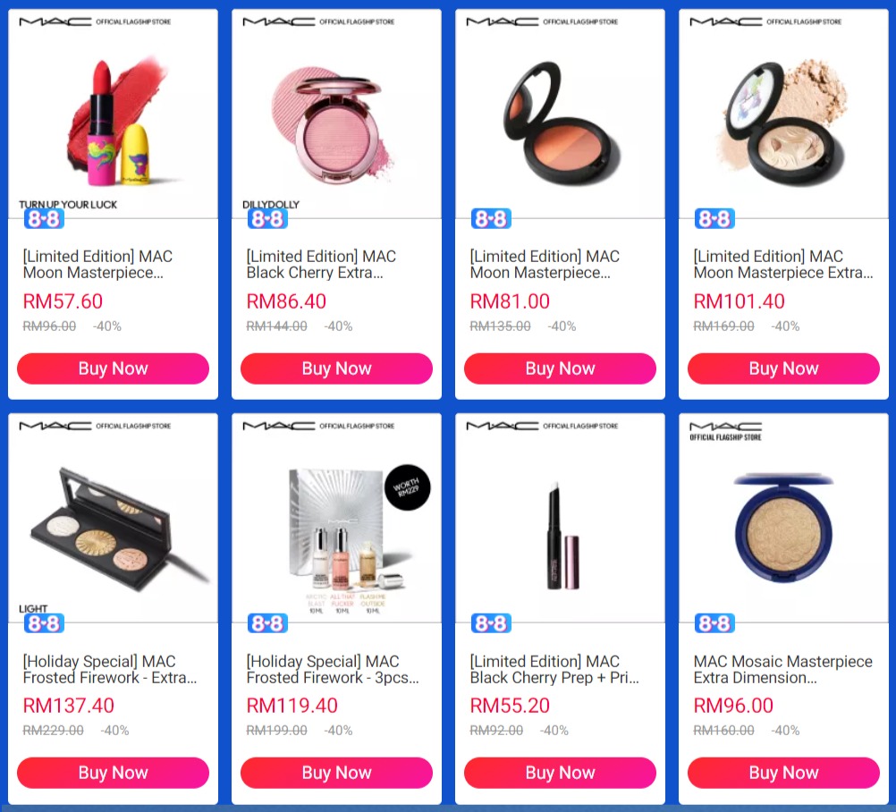Click the MAC logo above the lipstick product
The height and width of the screenshot is (812, 896).
(x=55, y=21)
